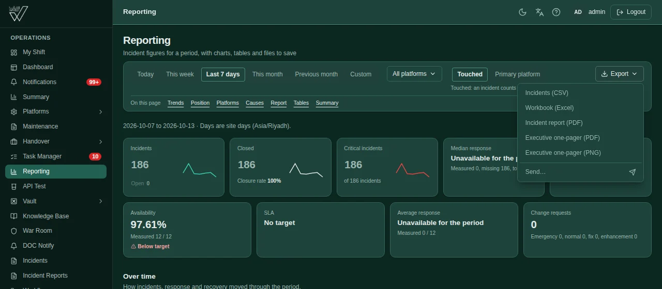Click the Logout button
Viewport: 662px width, 289px height.
pyautogui.click(x=630, y=12)
